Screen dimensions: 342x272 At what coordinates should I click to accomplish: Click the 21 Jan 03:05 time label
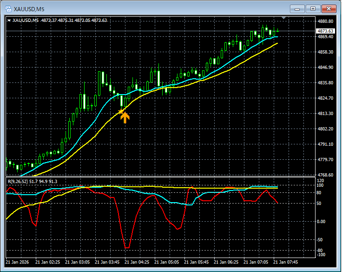(78, 262)
